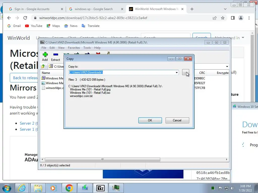
Task: Open the Chrome profile avatar
Action: pos(241,18)
